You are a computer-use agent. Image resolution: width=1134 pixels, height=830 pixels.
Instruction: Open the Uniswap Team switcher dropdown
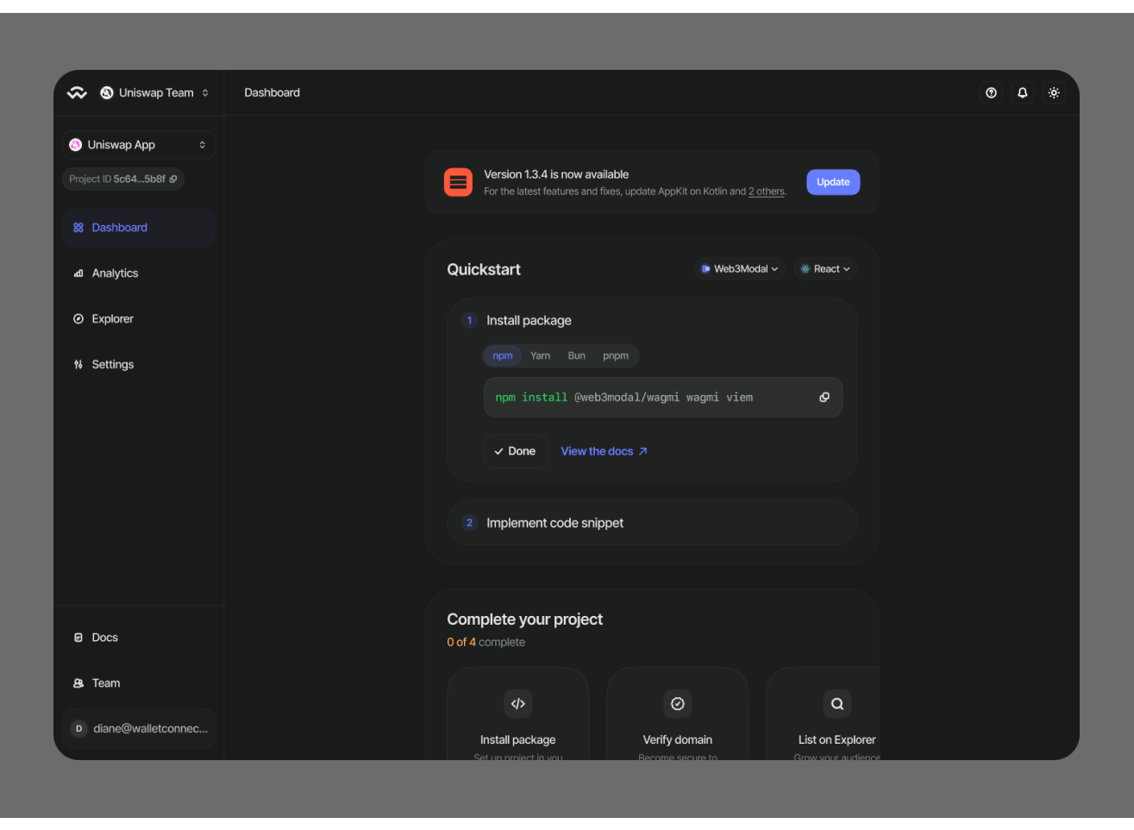(155, 93)
